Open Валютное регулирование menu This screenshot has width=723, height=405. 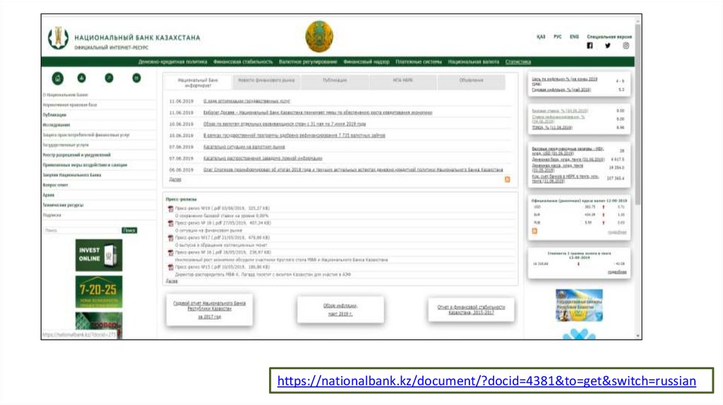click(x=308, y=62)
